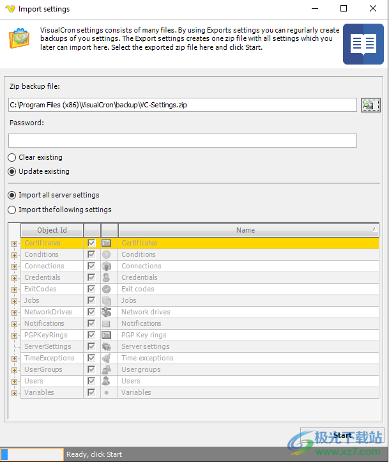Click the Zip backup file path field
Screen dimensions: 389x462
pyautogui.click(x=183, y=105)
